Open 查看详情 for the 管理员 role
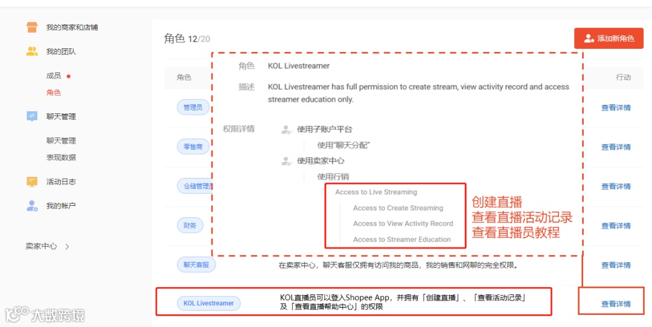The width and height of the screenshot is (652, 327). pos(616,107)
